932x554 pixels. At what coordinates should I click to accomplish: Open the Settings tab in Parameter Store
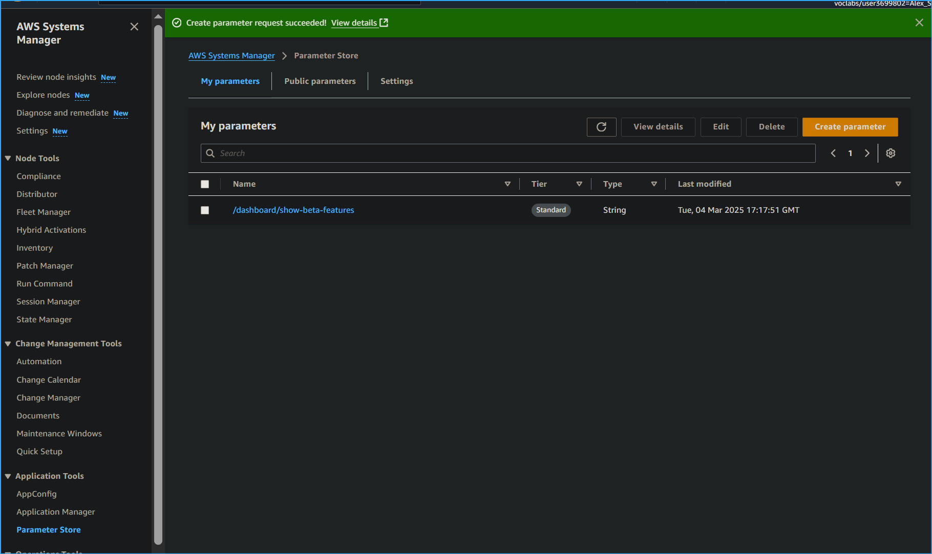[x=396, y=81]
